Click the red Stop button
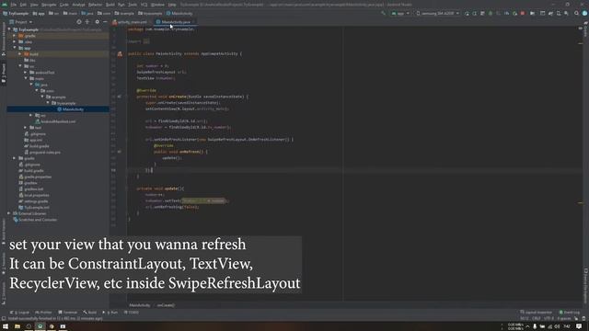Image resolution: width=589 pixels, height=331 pixels. point(523,14)
